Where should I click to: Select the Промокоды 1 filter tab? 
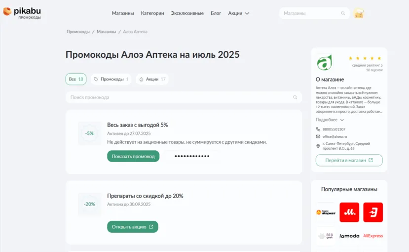tap(111, 79)
